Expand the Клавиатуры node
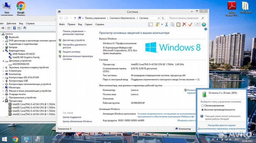The image size is (256, 143). [3, 71]
